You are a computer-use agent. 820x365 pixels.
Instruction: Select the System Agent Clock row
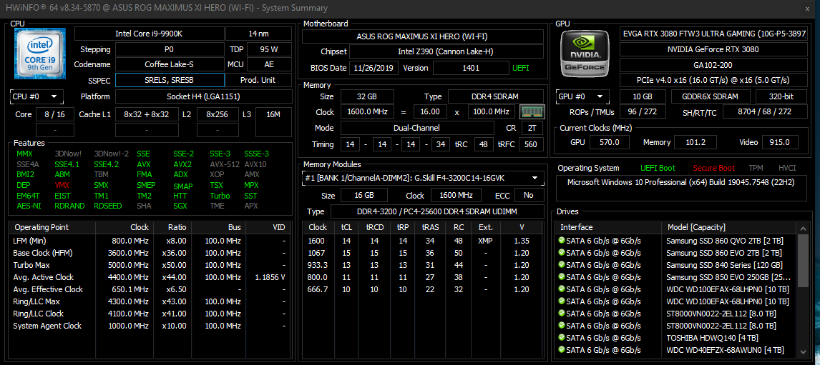click(150, 326)
